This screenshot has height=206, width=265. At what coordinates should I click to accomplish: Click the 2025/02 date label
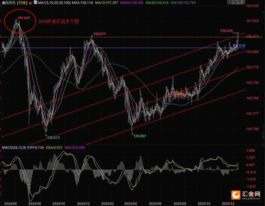(107, 203)
